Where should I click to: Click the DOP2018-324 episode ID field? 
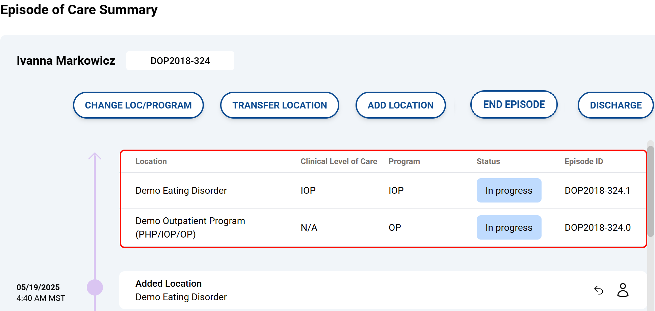[x=180, y=61]
